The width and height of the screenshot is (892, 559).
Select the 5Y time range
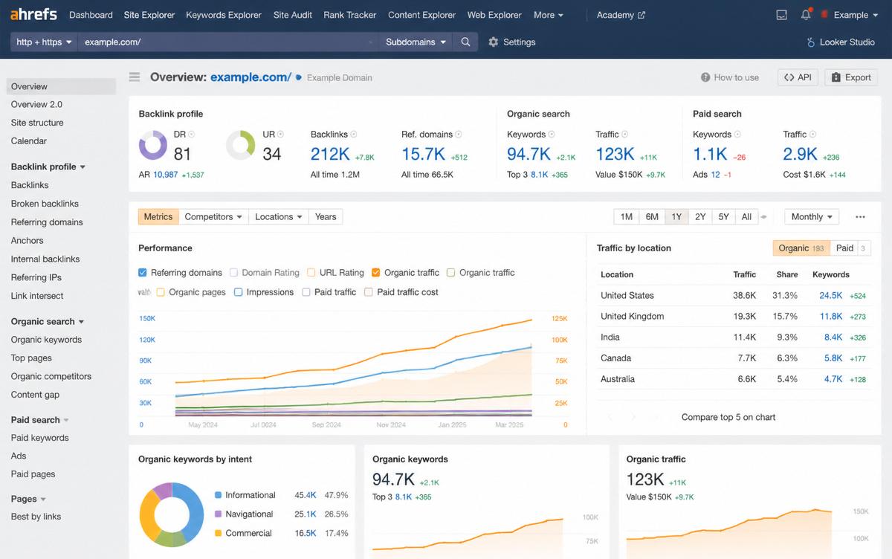pos(723,217)
